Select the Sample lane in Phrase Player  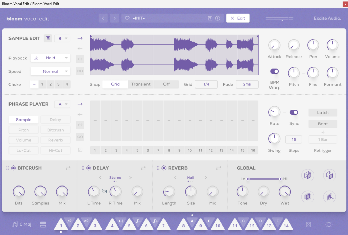[x=23, y=120]
